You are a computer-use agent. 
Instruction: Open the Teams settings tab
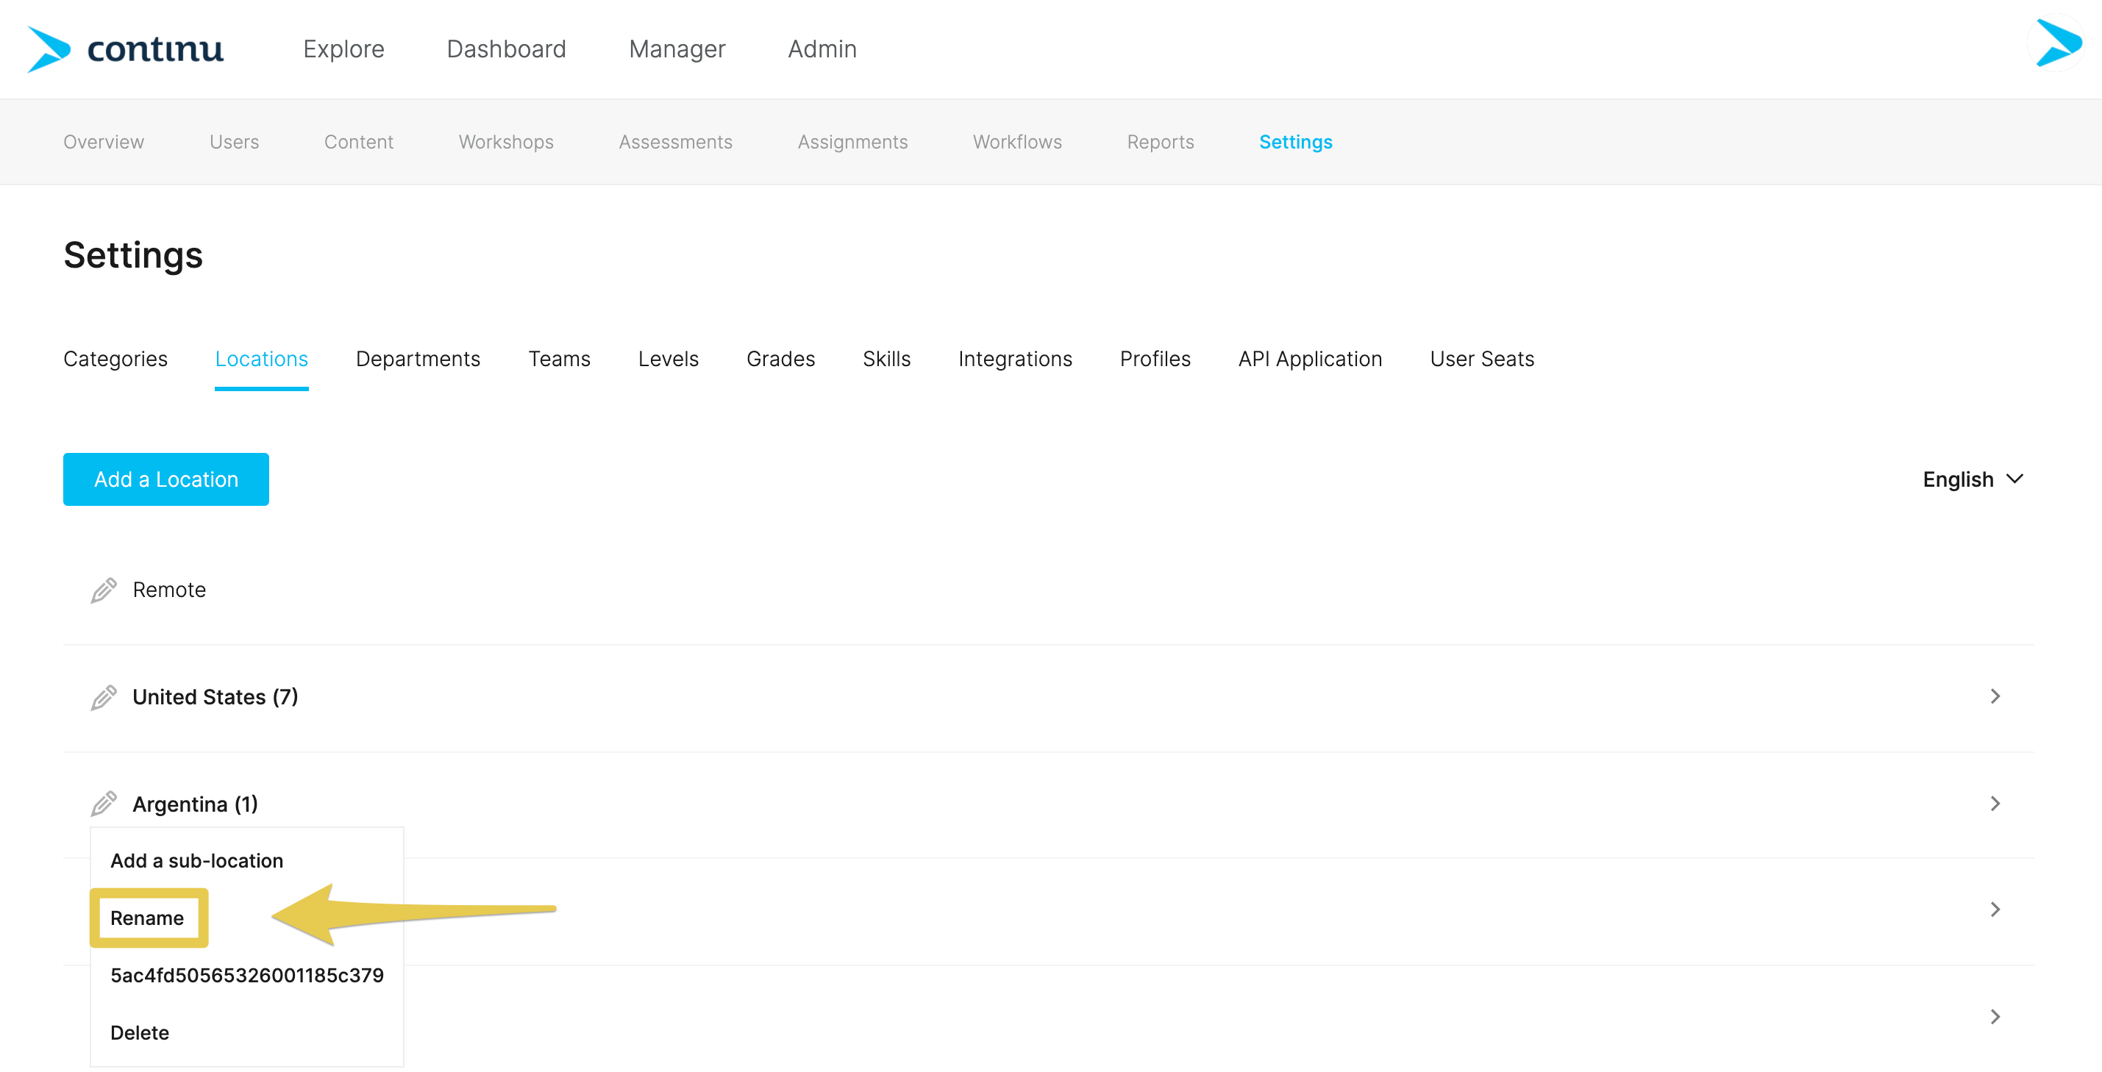560,360
